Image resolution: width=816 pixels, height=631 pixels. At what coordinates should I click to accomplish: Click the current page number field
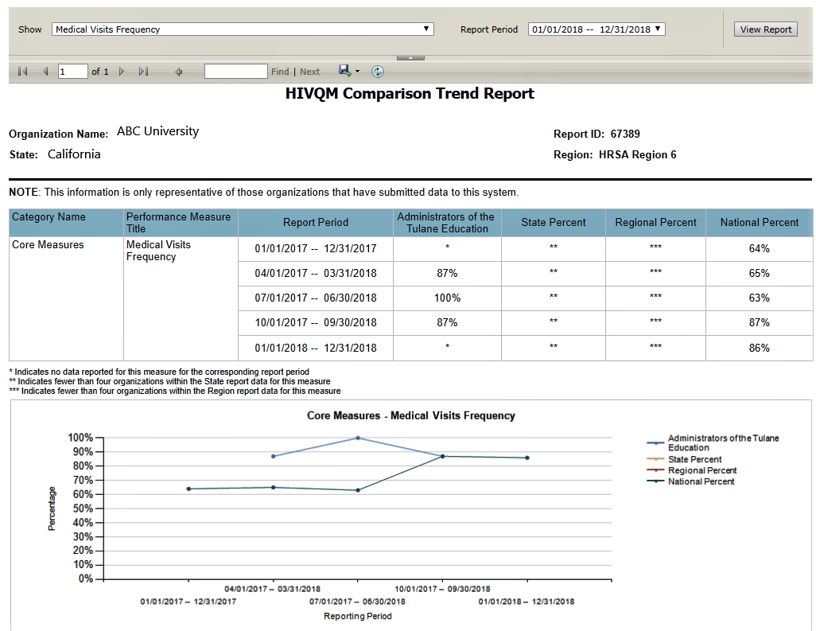click(x=72, y=72)
